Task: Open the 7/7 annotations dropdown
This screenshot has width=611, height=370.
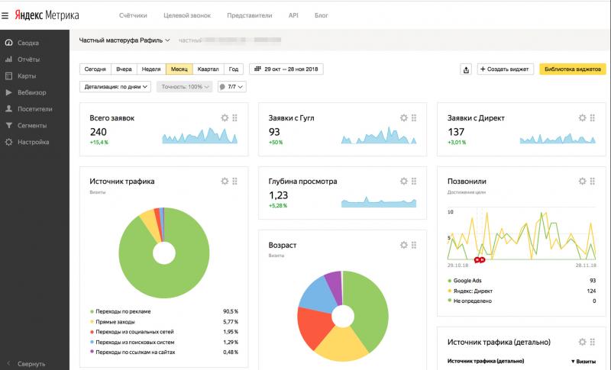Action: (x=232, y=87)
